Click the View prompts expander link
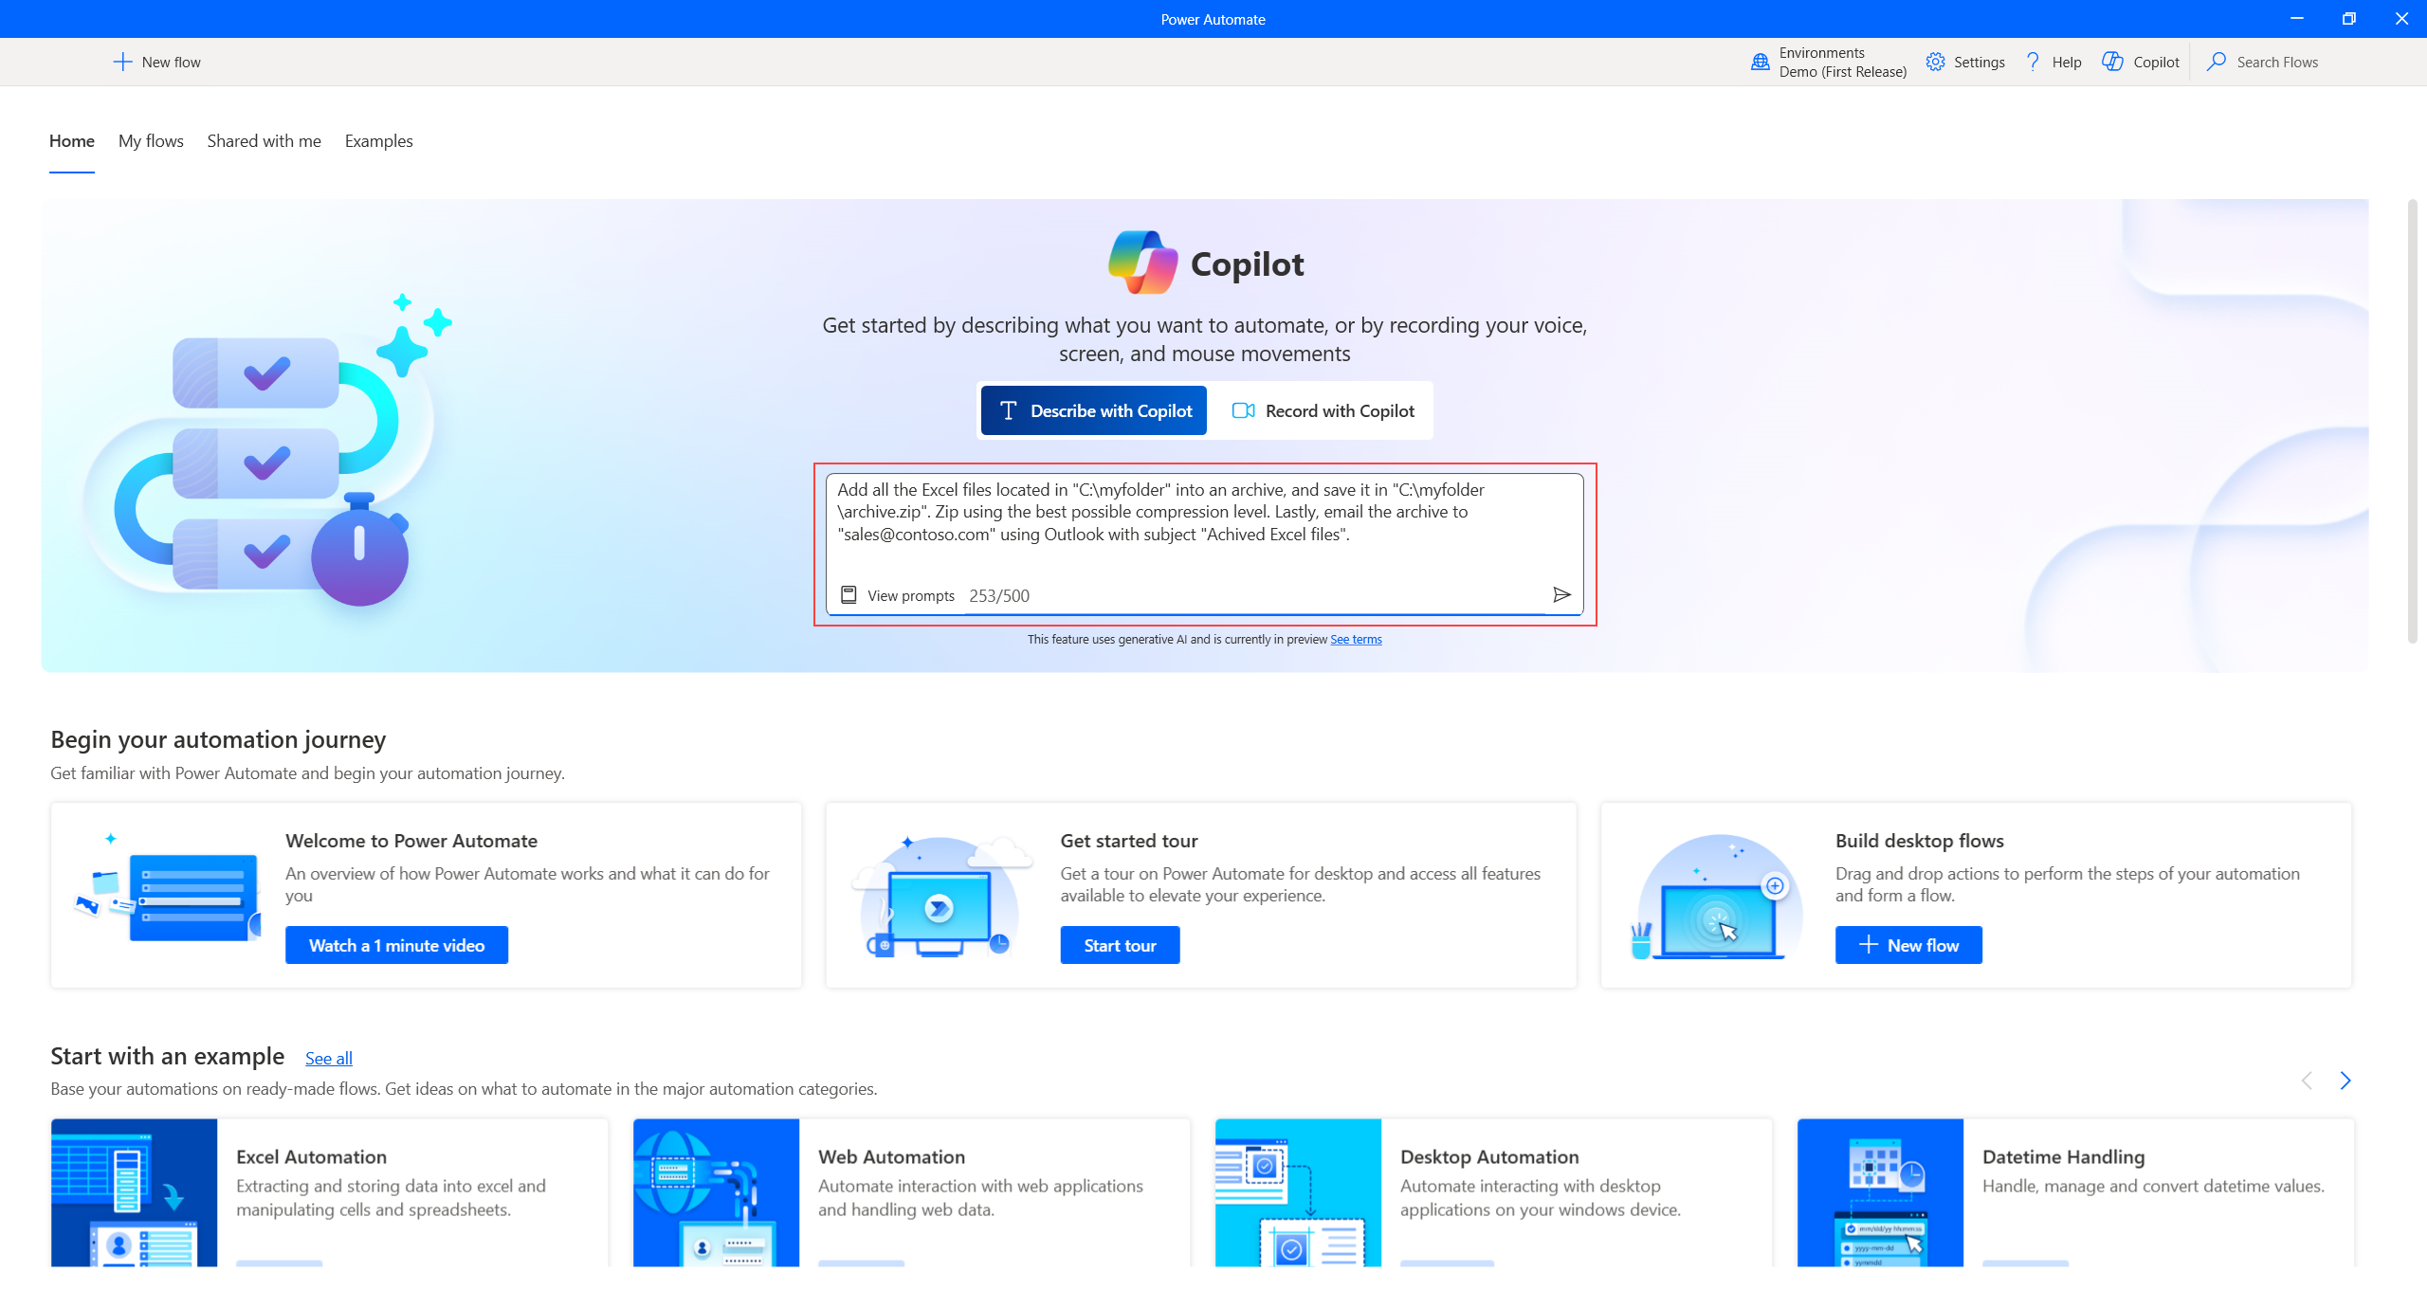The image size is (2427, 1308). click(895, 596)
